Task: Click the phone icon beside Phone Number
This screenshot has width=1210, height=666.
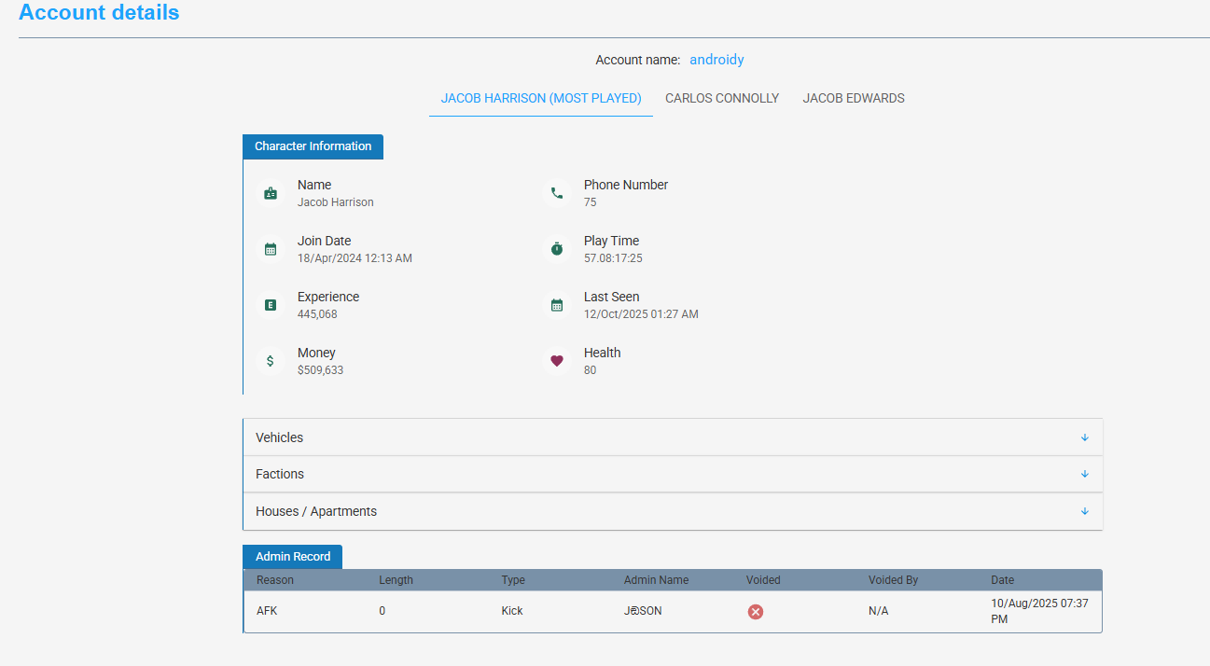Action: (x=557, y=193)
